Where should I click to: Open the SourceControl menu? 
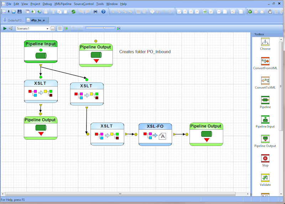[x=84, y=4]
